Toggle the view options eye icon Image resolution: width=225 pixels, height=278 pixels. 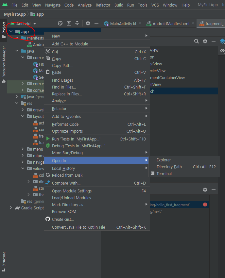click(x=222, y=51)
